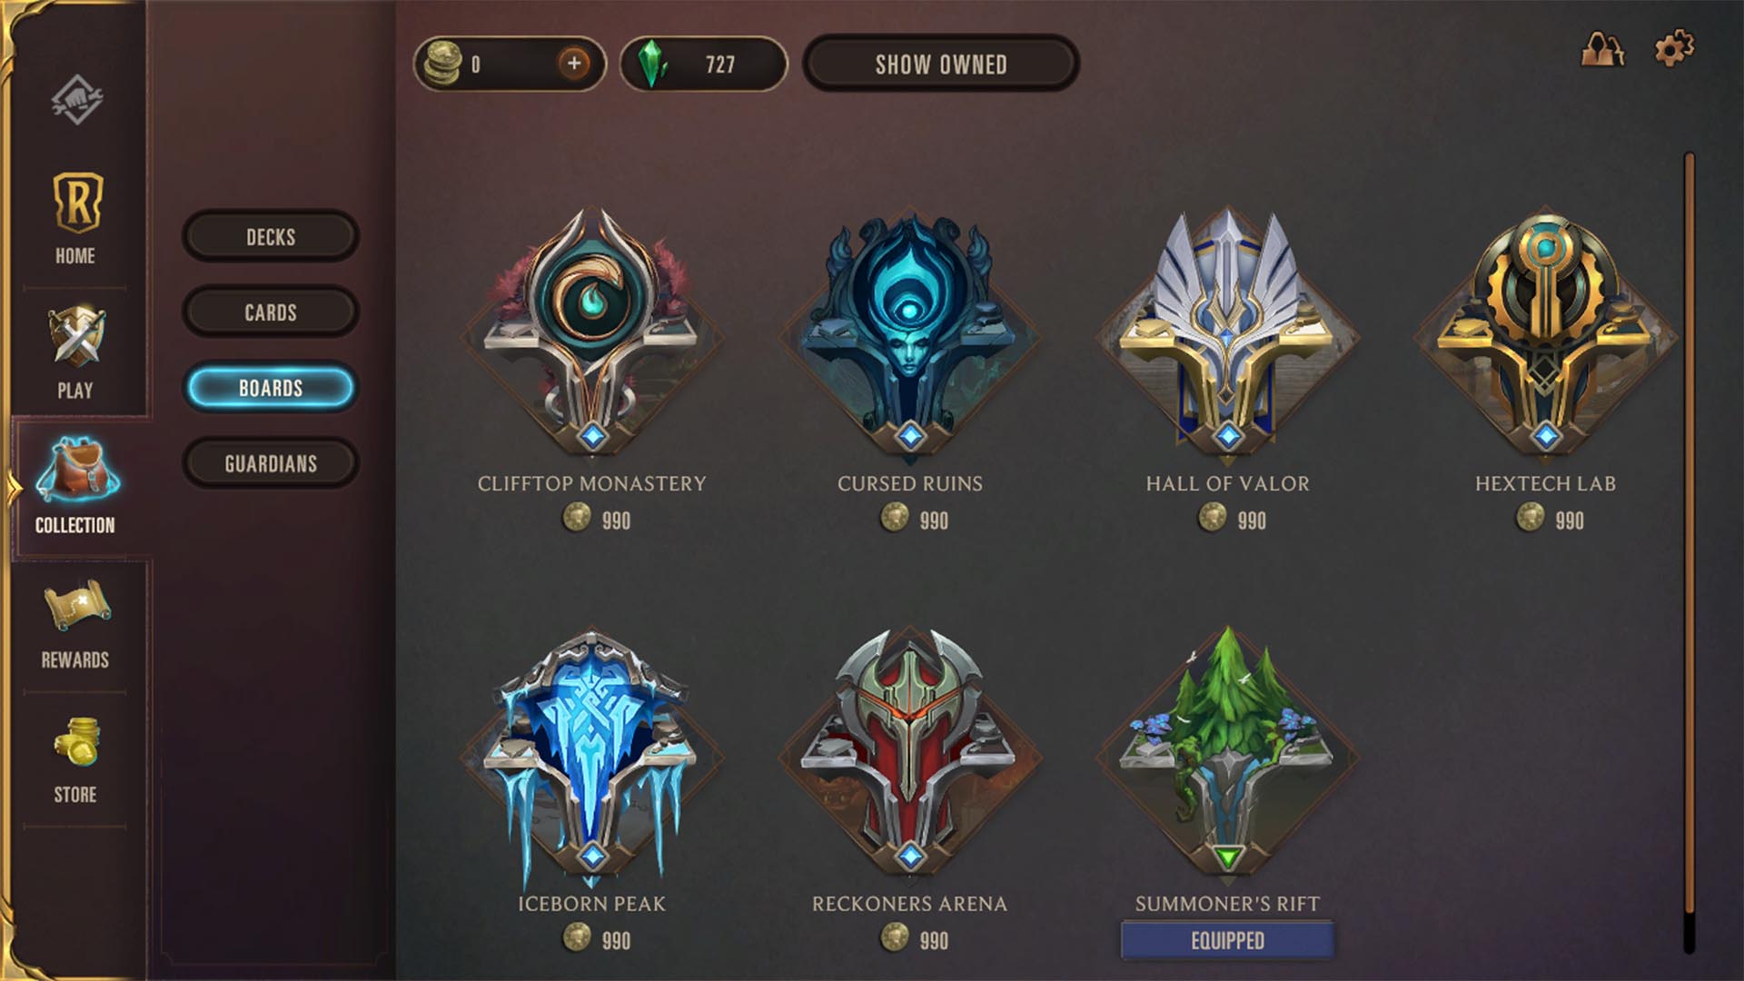This screenshot has width=1744, height=981.
Task: Click the fist emblem at sidebar top
Action: point(76,99)
